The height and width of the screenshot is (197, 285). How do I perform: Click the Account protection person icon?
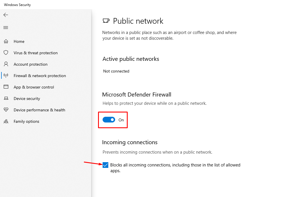pos(6,64)
